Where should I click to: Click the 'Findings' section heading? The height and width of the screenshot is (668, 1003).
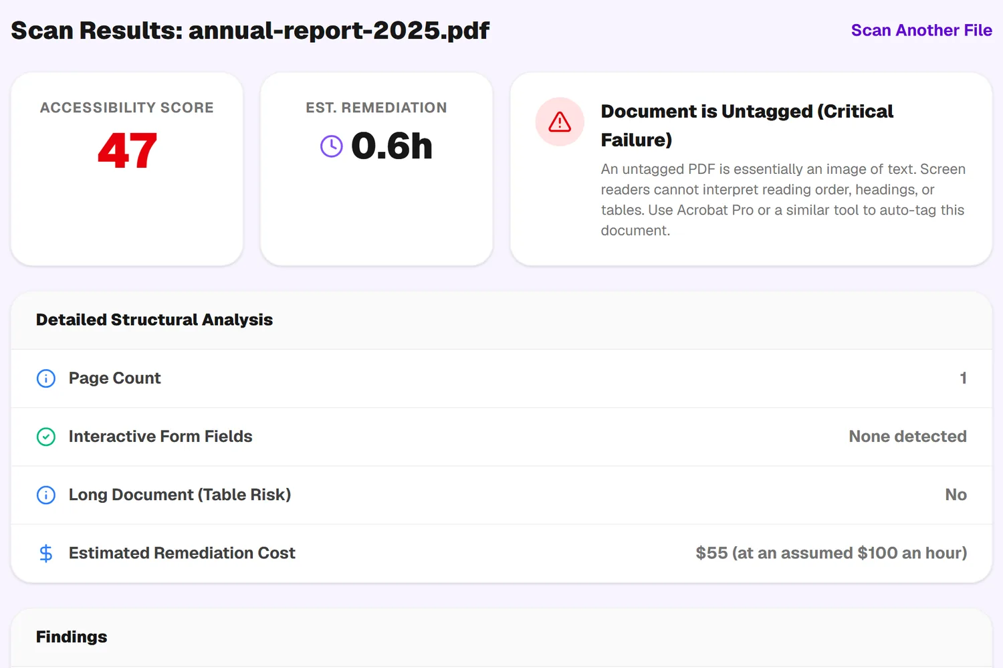click(72, 637)
